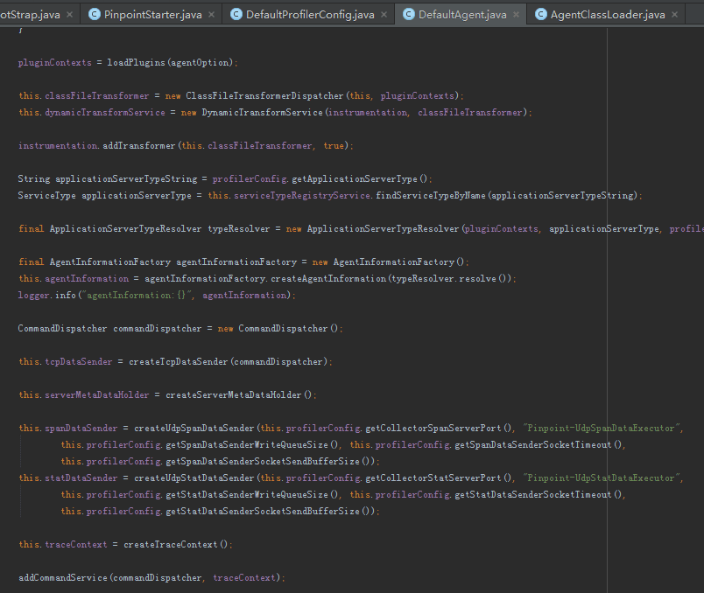Select the AgentClassLoader.java tab

pyautogui.click(x=607, y=15)
